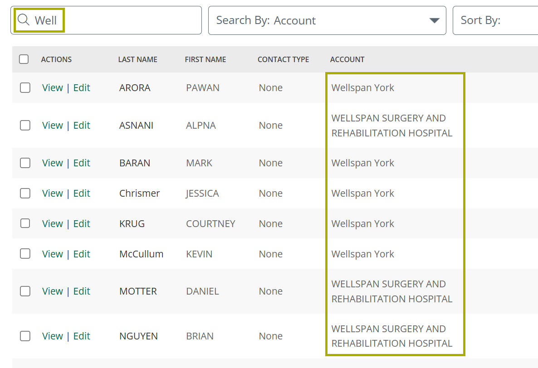Edit the BARAN contact

82,163
